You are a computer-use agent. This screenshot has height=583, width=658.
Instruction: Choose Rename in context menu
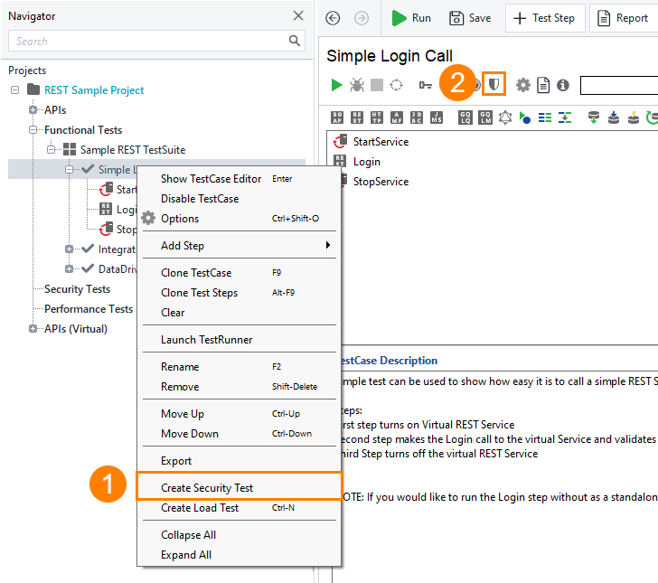click(x=240, y=367)
